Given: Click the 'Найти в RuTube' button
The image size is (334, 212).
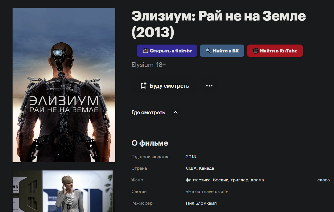Looking at the screenshot, I should 275,51.
